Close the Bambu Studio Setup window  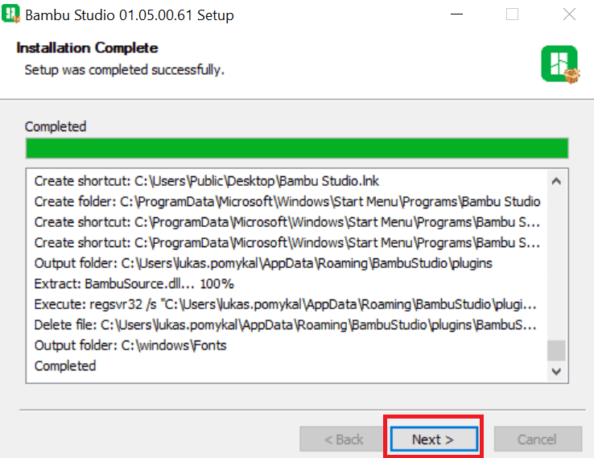pyautogui.click(x=569, y=14)
